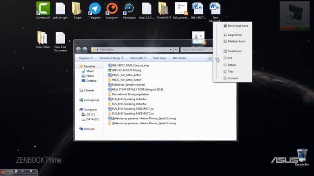Open the Recycle Bin
This screenshot has width=314, height=176.
pyautogui.click(x=302, y=157)
